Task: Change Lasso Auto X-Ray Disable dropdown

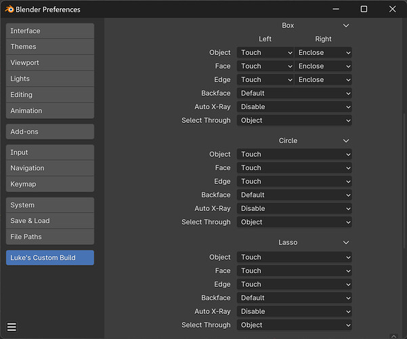Action: coord(295,311)
